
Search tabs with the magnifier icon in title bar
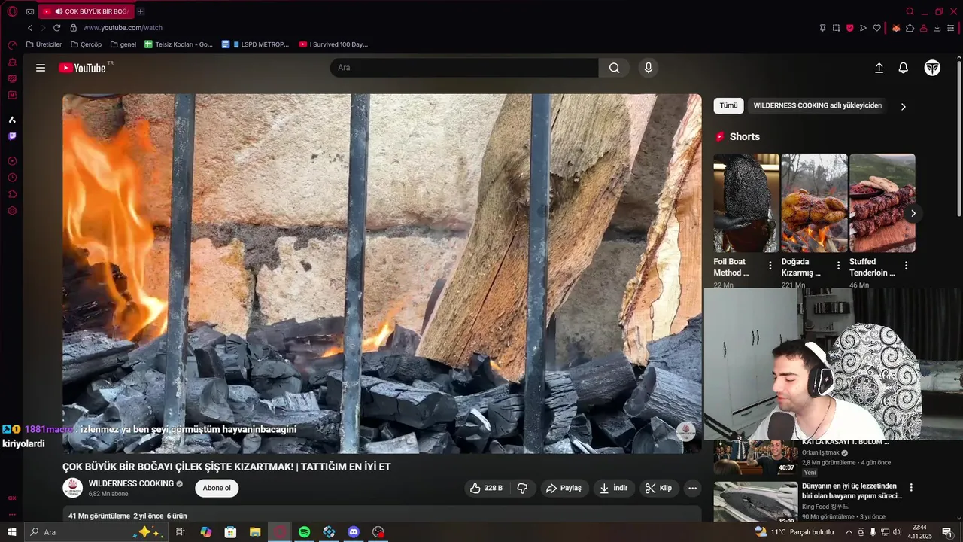[x=910, y=11]
